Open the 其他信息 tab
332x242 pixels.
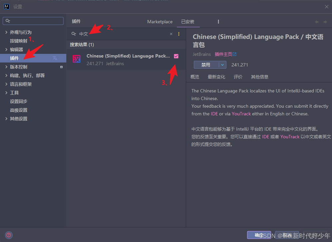click(260, 77)
